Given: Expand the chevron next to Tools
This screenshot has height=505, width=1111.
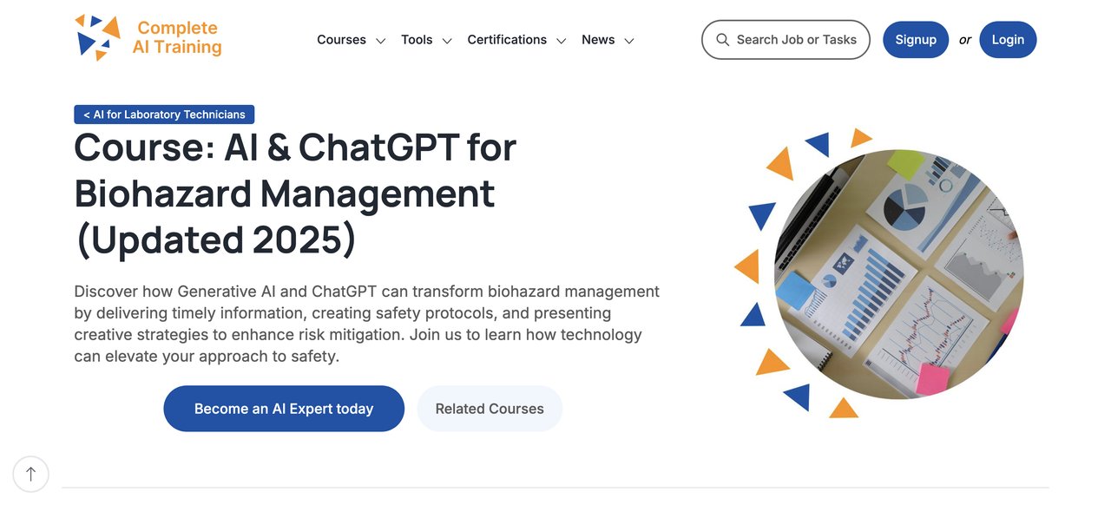Looking at the screenshot, I should tap(447, 41).
